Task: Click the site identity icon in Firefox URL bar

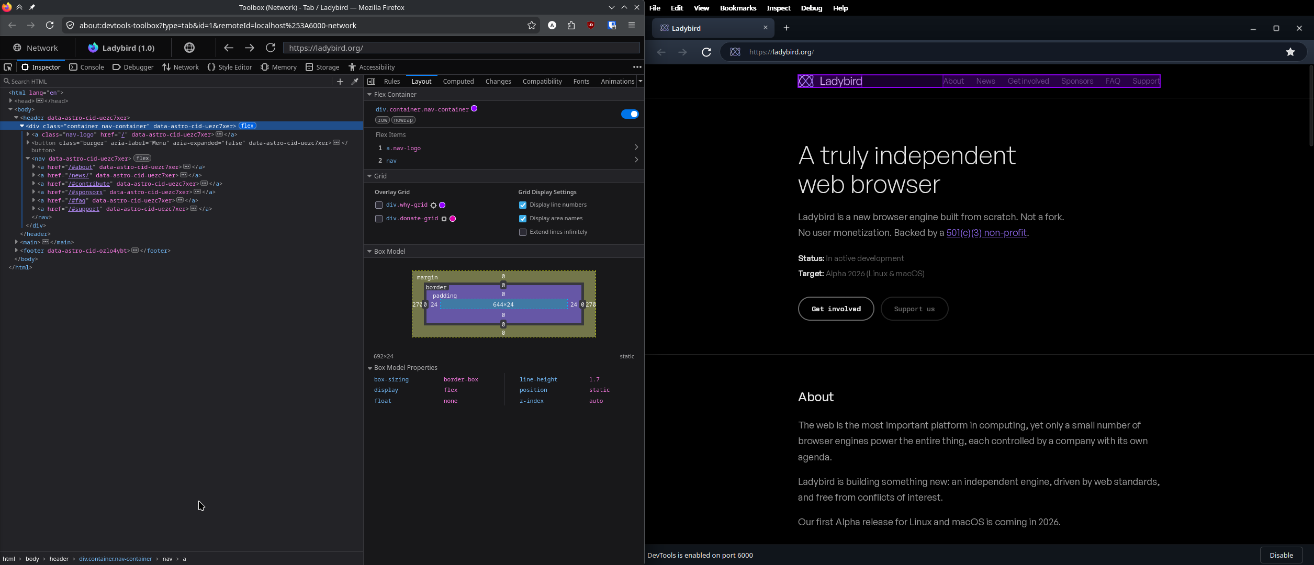Action: pos(70,25)
